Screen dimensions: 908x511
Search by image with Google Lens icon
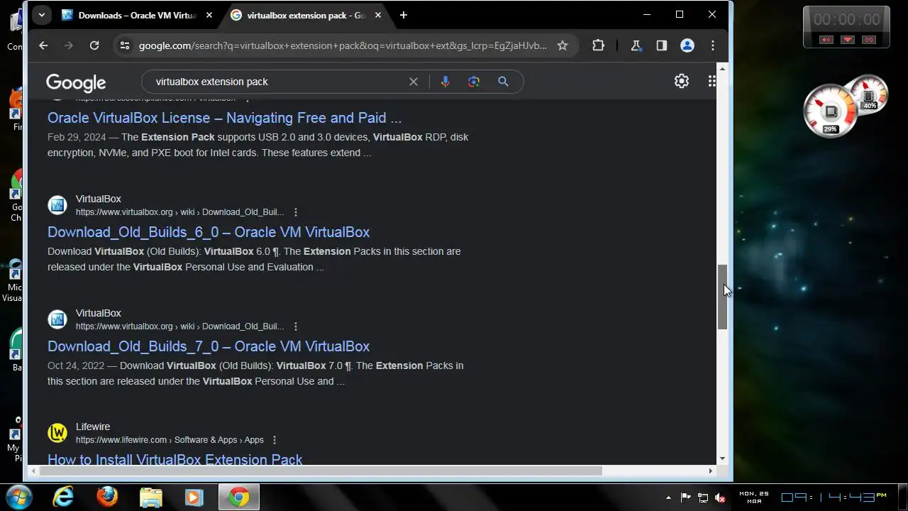474,82
